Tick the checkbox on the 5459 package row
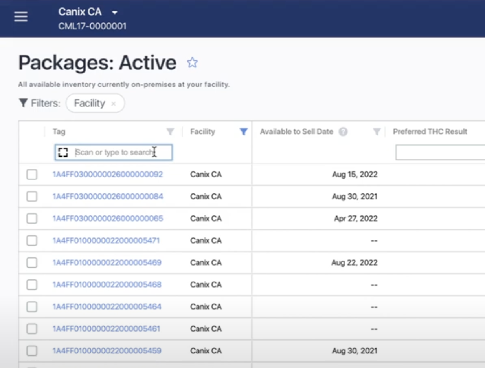 [33, 350]
